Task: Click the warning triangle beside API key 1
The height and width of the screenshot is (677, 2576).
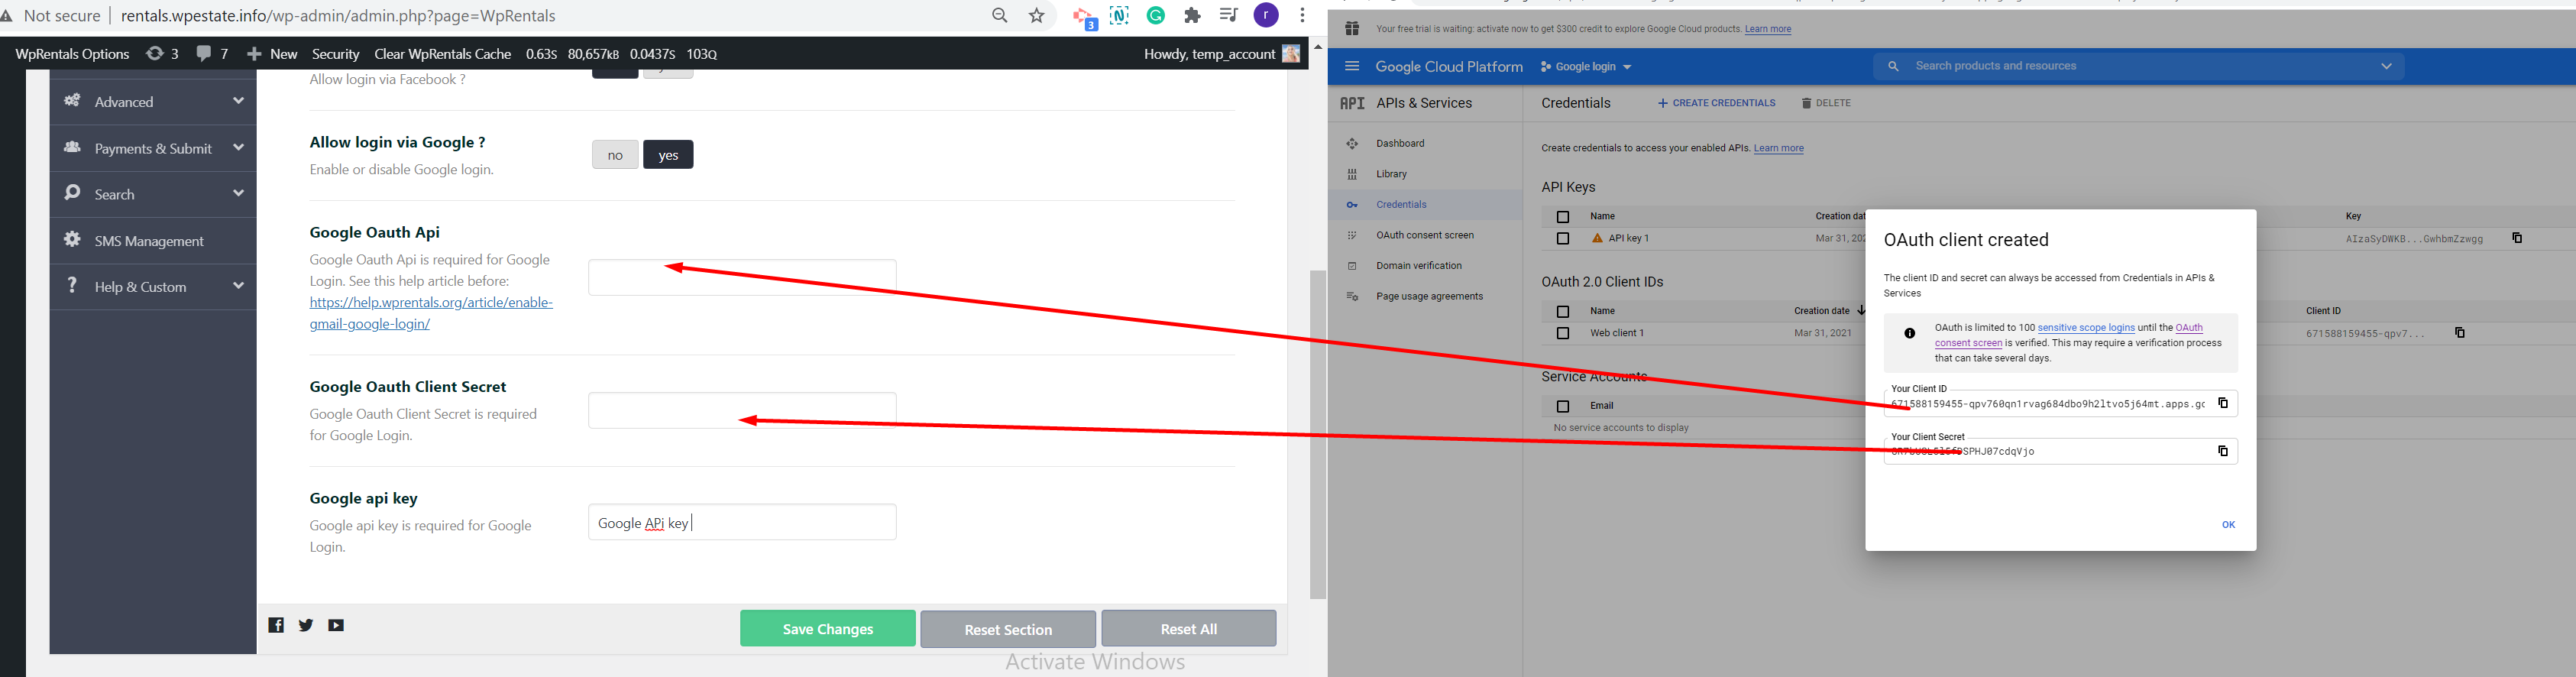Action: [x=1597, y=238]
